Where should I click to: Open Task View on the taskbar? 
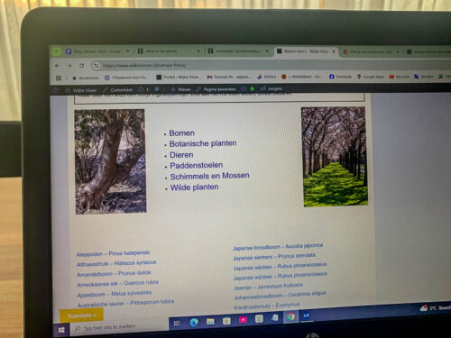pyautogui.click(x=177, y=324)
